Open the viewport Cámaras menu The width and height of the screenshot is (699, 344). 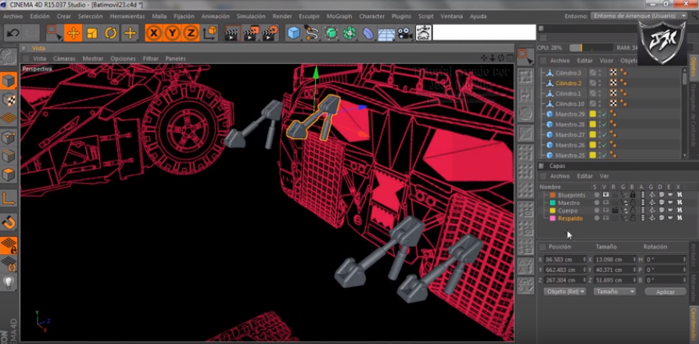[64, 59]
